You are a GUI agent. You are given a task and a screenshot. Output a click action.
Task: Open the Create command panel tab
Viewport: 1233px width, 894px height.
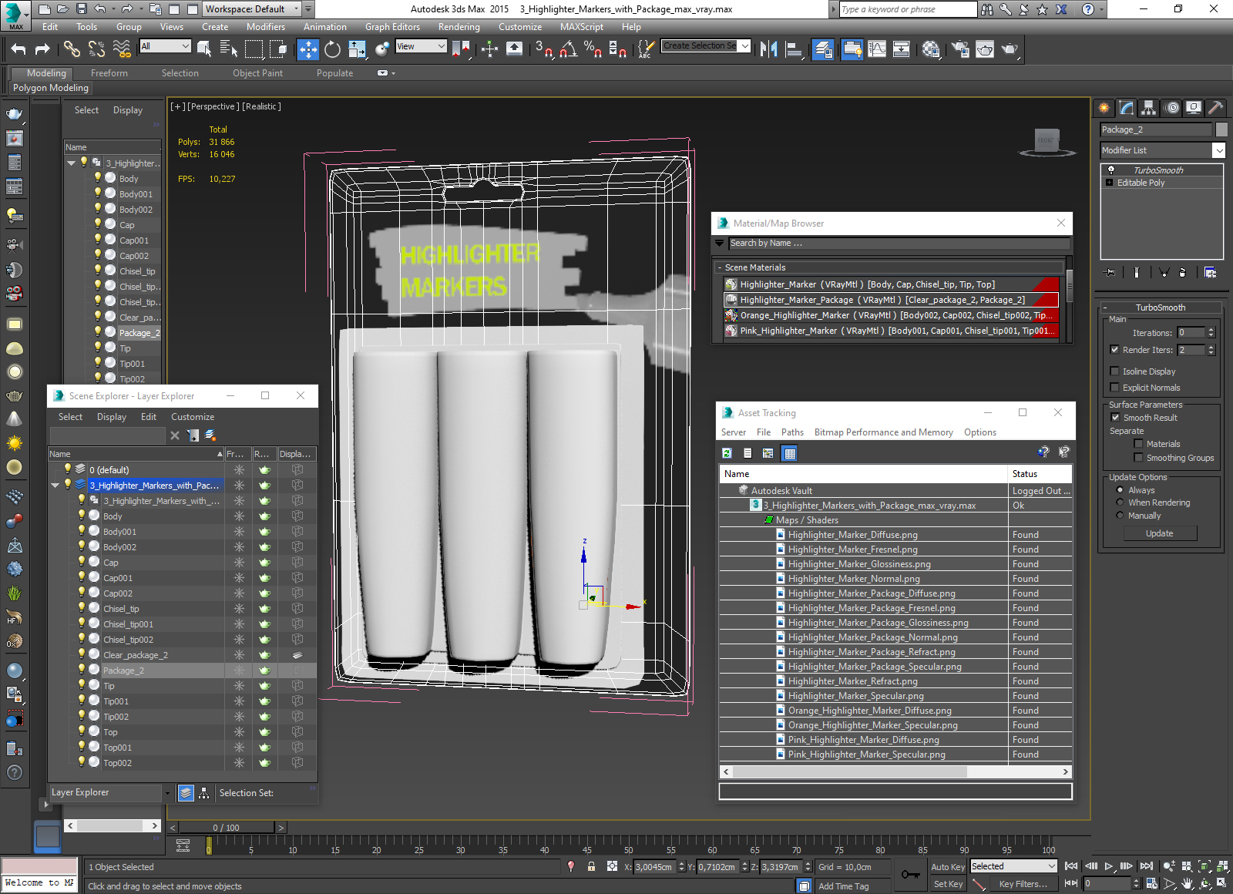point(1104,108)
